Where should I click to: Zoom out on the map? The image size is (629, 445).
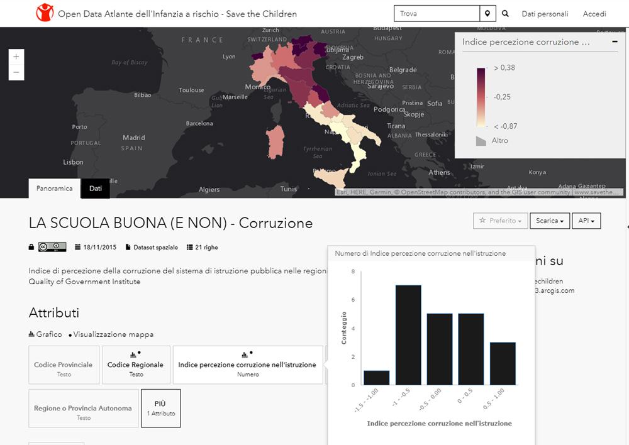pyautogui.click(x=16, y=72)
